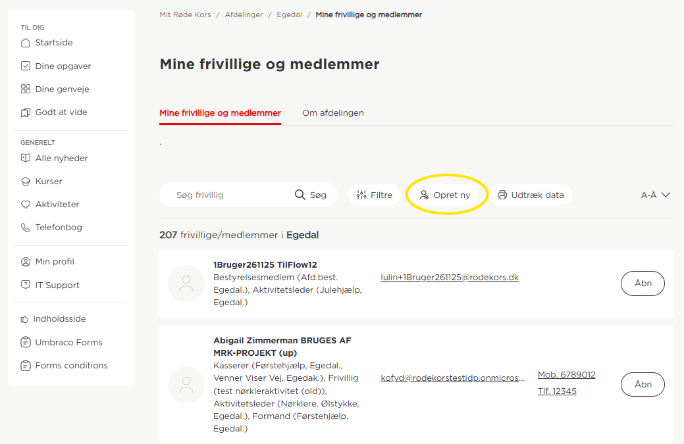Create new volunteer with Opret ny
Image resolution: width=684 pixels, height=444 pixels.
tap(445, 195)
